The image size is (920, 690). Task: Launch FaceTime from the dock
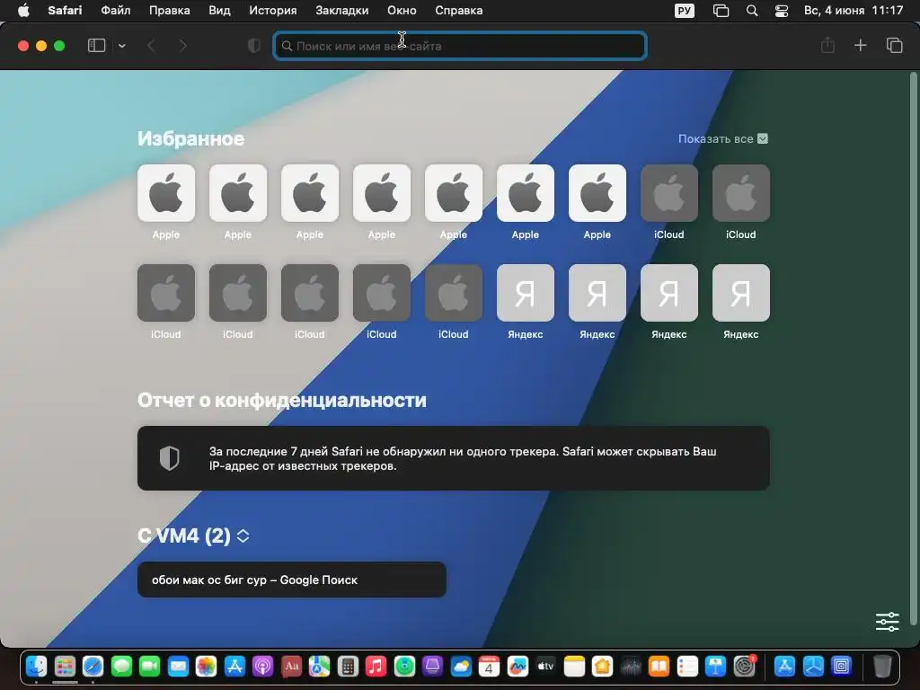pyautogui.click(x=150, y=667)
